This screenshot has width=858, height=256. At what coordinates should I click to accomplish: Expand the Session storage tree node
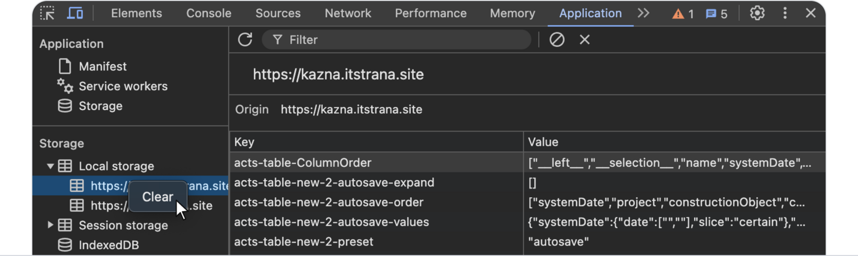coord(50,225)
